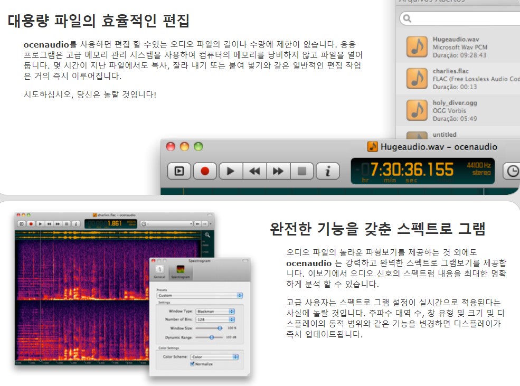Toggle the Normalize checkbox
The width and height of the screenshot is (520, 386).
(192, 364)
